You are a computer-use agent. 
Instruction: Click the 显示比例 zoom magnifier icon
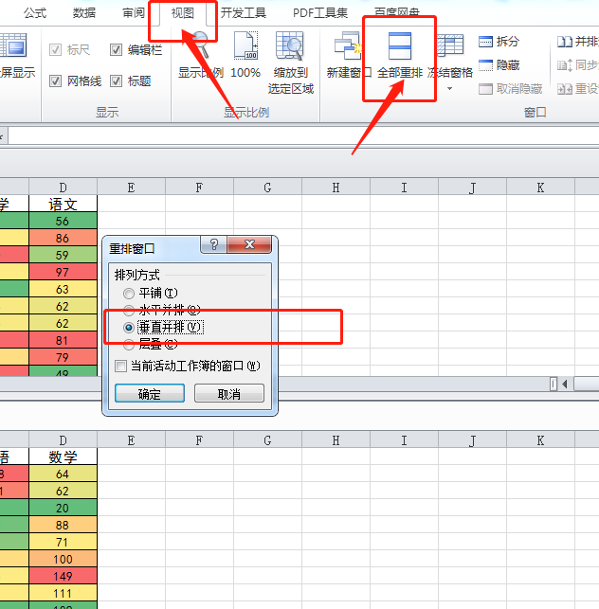201,45
